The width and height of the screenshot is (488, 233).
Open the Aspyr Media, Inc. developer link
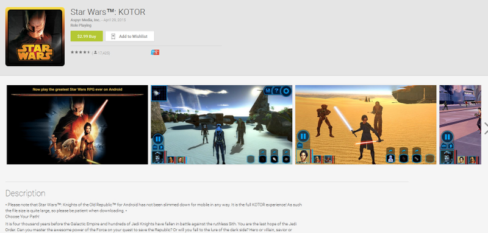(x=85, y=20)
